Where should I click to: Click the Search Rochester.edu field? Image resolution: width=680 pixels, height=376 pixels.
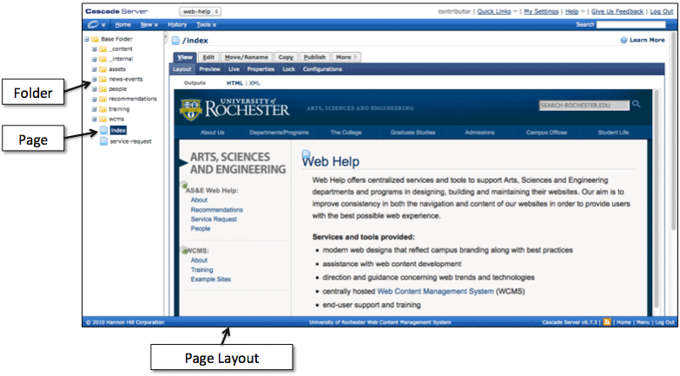584,105
